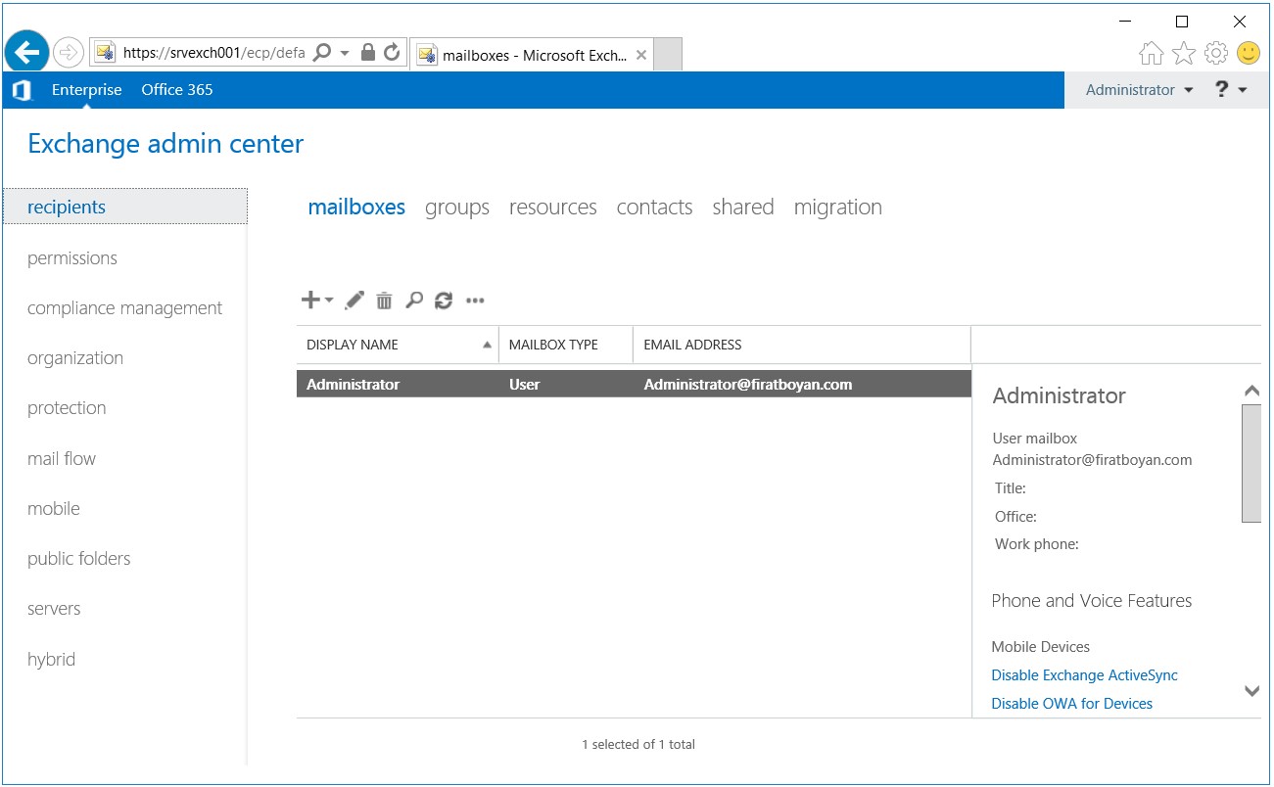This screenshot has width=1274, height=787.
Task: Click the details pane scrollbar thumb
Action: (x=1251, y=463)
